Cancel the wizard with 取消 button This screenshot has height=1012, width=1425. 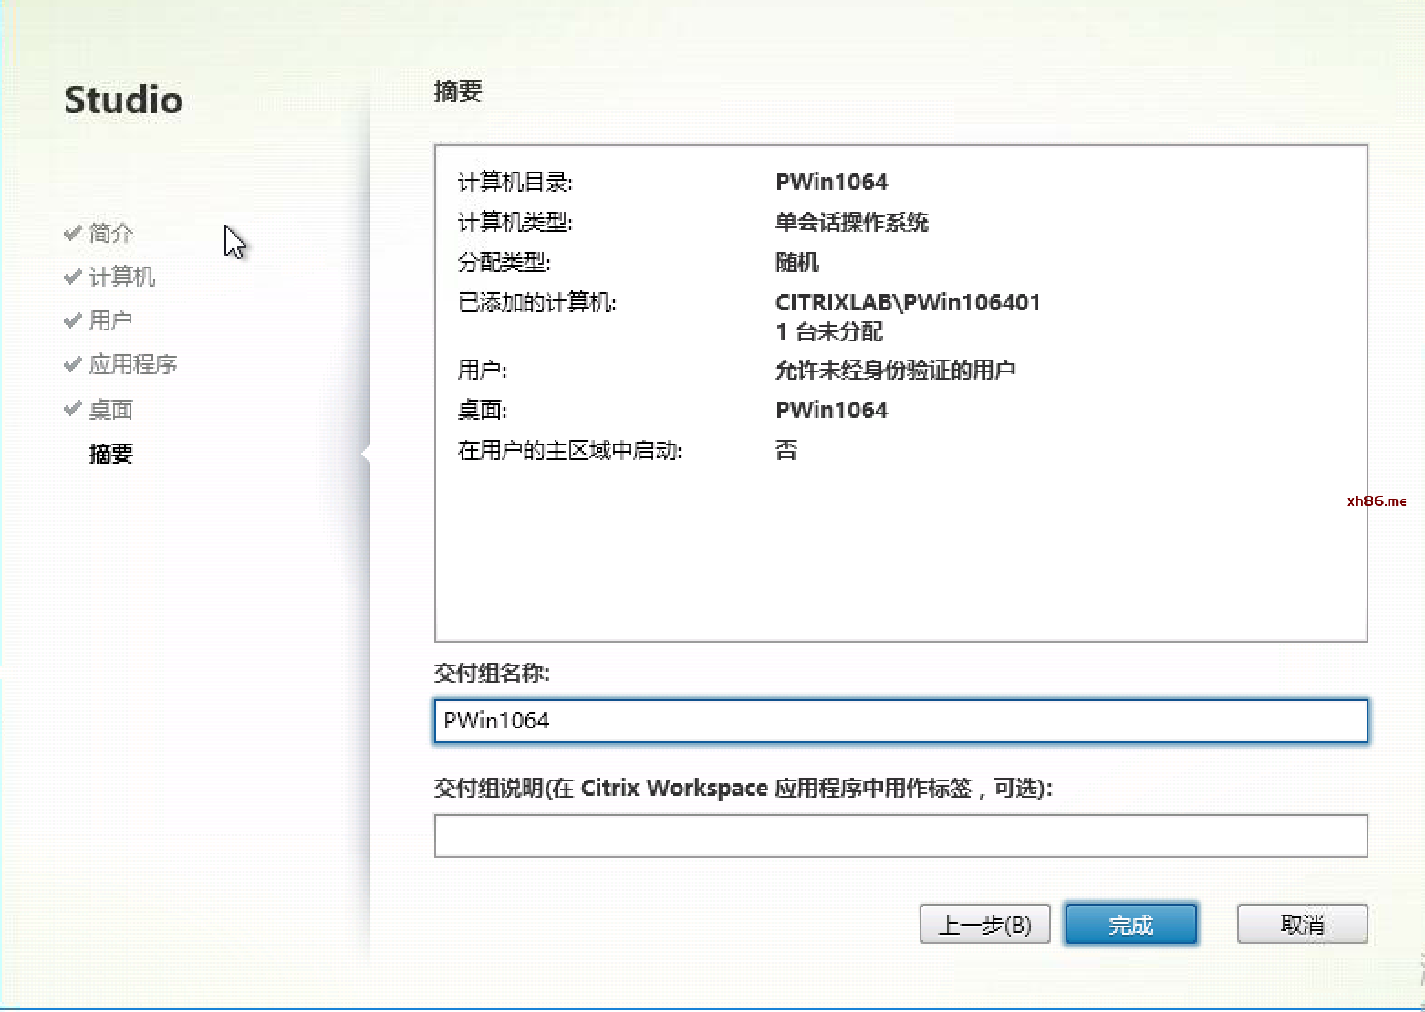1302,926
